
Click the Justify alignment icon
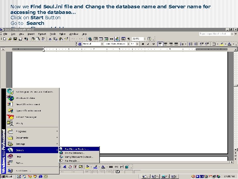(176, 44)
